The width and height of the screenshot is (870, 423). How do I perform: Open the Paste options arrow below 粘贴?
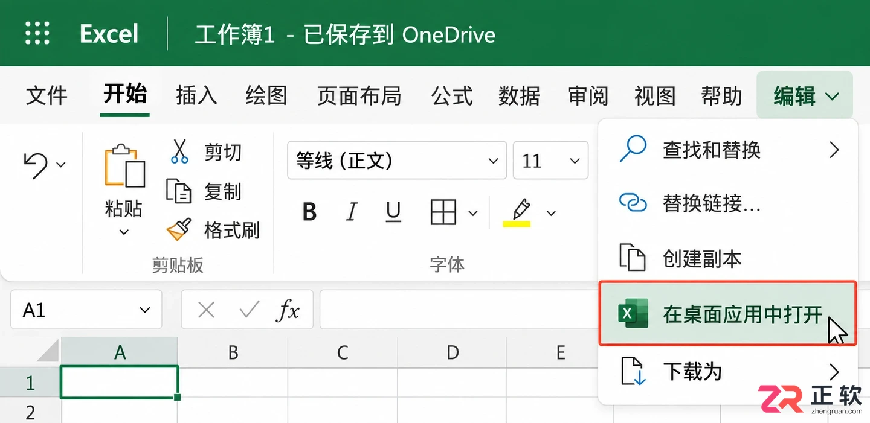(x=124, y=232)
